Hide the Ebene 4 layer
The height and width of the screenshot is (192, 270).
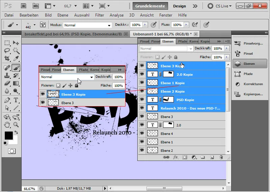(x=142, y=133)
